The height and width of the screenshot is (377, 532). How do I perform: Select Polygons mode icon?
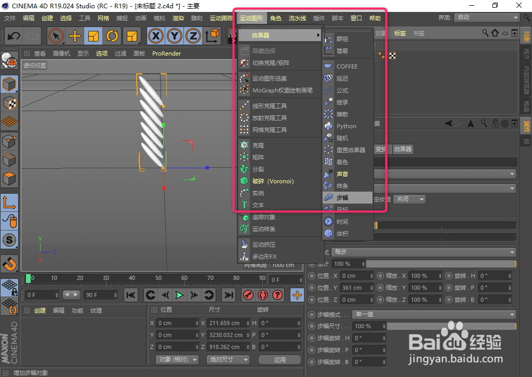click(x=9, y=178)
